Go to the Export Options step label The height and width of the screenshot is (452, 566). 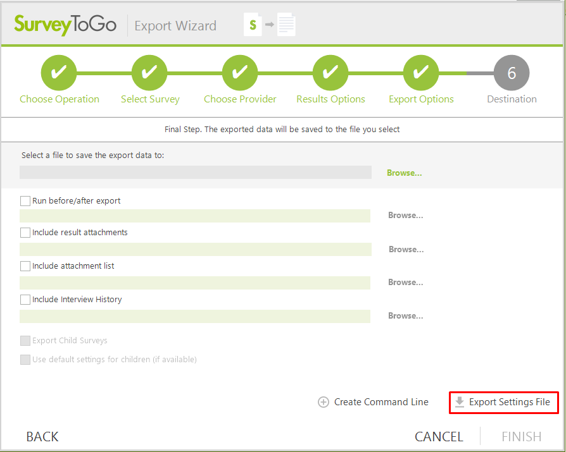(421, 99)
